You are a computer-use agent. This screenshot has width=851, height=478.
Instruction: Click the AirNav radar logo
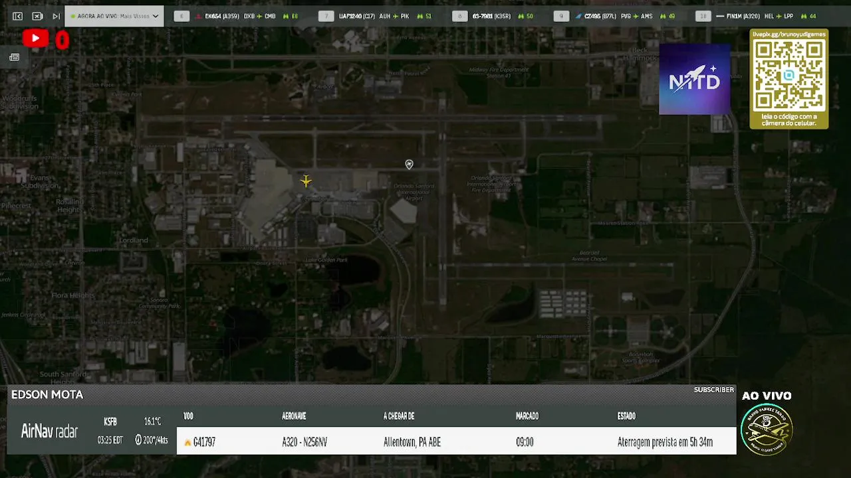[x=49, y=432]
